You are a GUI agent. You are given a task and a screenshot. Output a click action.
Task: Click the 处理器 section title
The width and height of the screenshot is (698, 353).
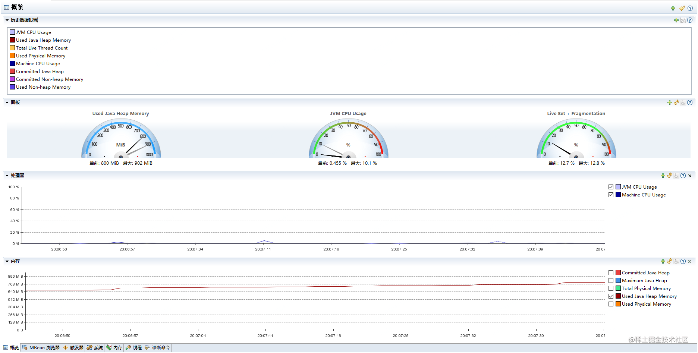point(18,176)
